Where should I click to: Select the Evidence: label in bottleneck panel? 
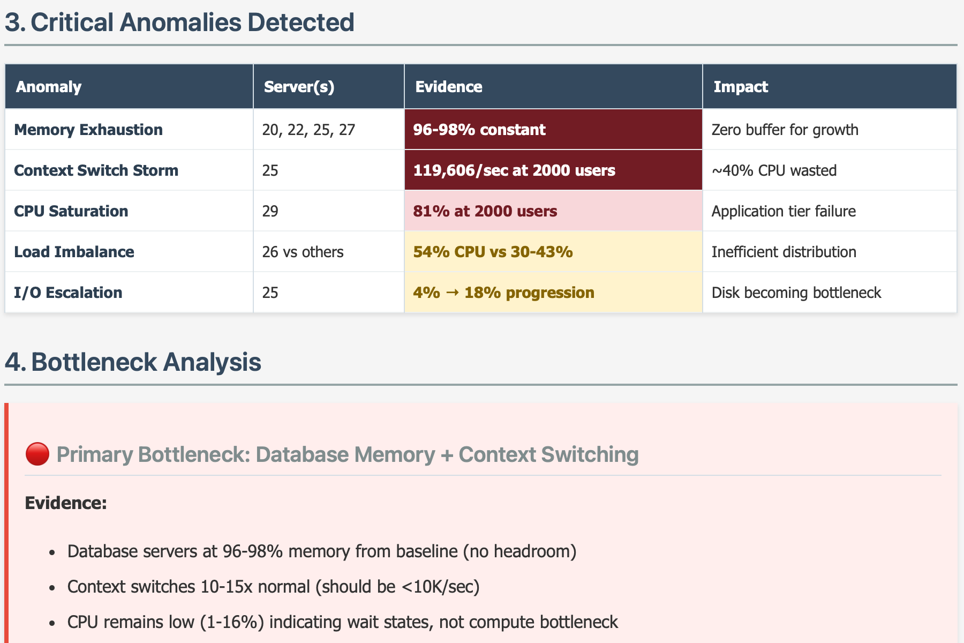coord(65,503)
